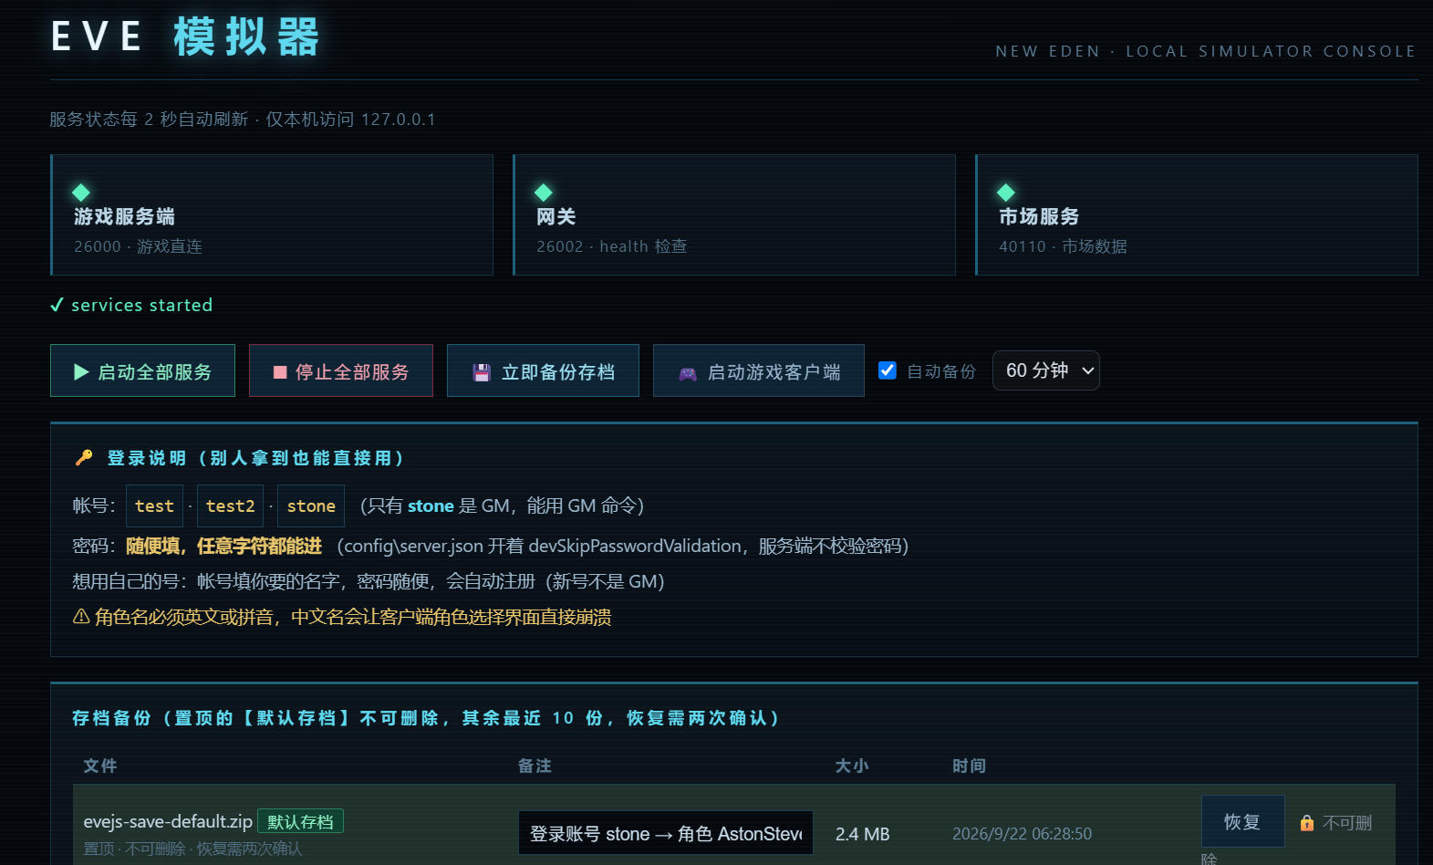This screenshot has width=1433, height=865.
Task: Click the 默认存档 badge
Action: [300, 821]
